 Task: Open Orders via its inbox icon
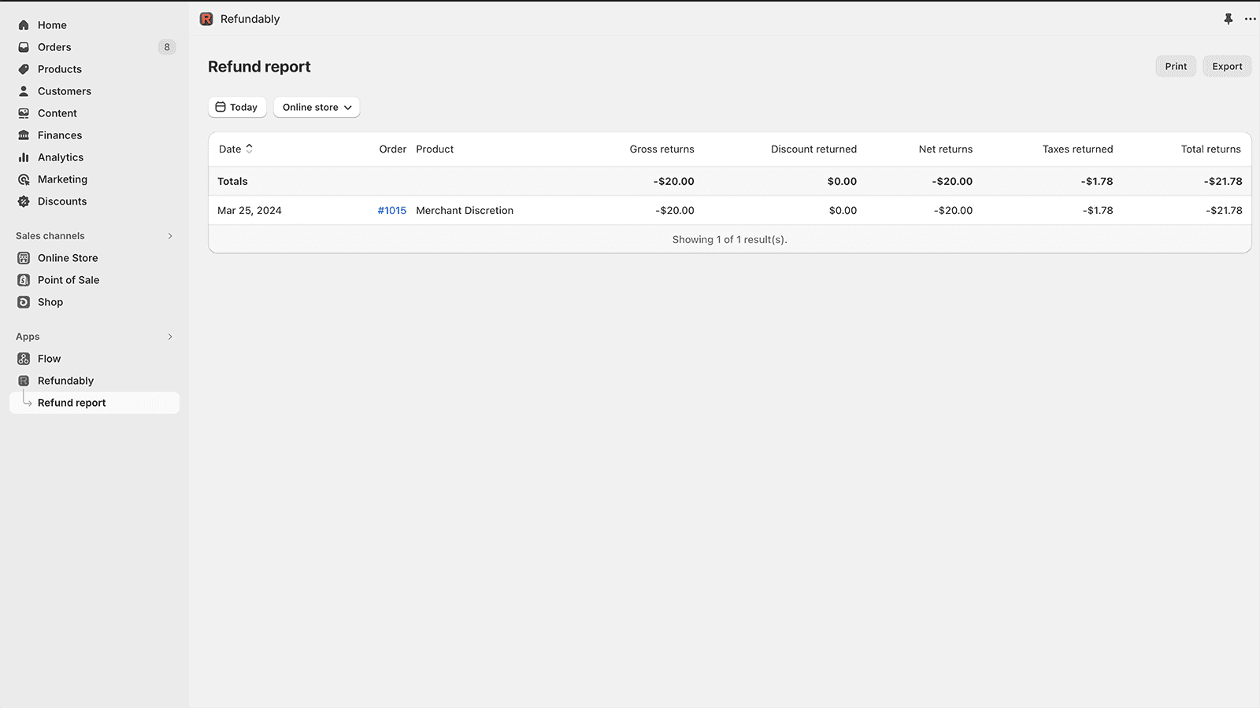tap(24, 47)
